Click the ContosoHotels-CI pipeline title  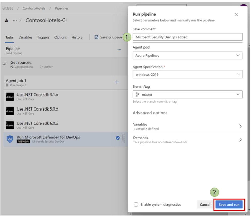coord(46,20)
